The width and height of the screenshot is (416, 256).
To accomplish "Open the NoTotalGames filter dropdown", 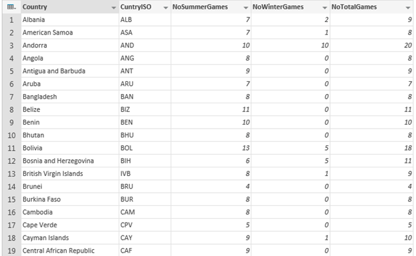I will (408, 8).
